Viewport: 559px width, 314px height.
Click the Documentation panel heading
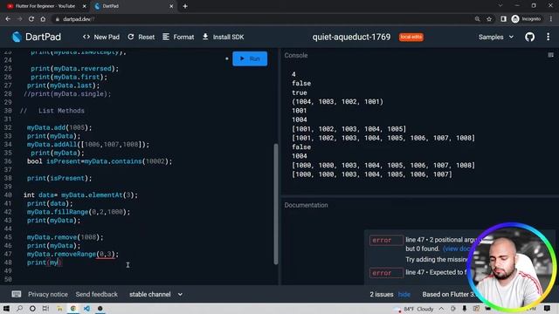(x=306, y=205)
